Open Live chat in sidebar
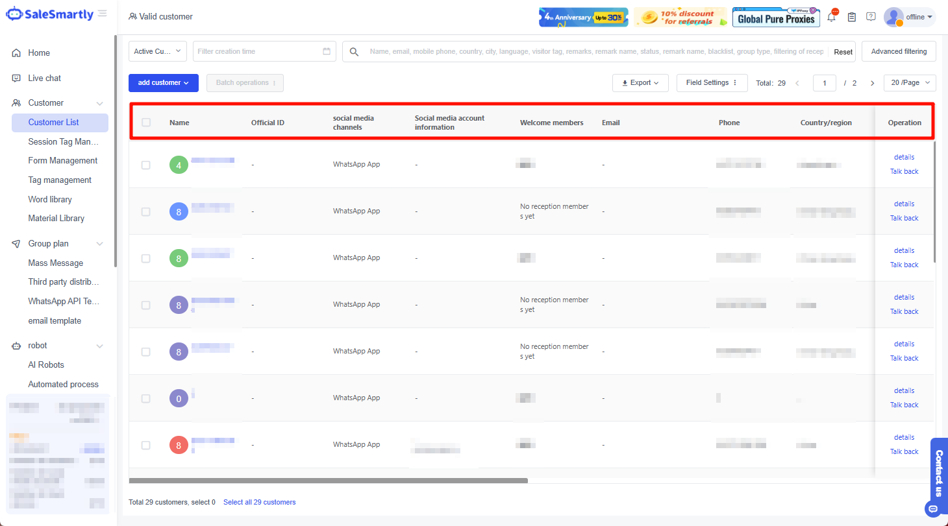Image resolution: width=948 pixels, height=526 pixels. click(x=44, y=78)
